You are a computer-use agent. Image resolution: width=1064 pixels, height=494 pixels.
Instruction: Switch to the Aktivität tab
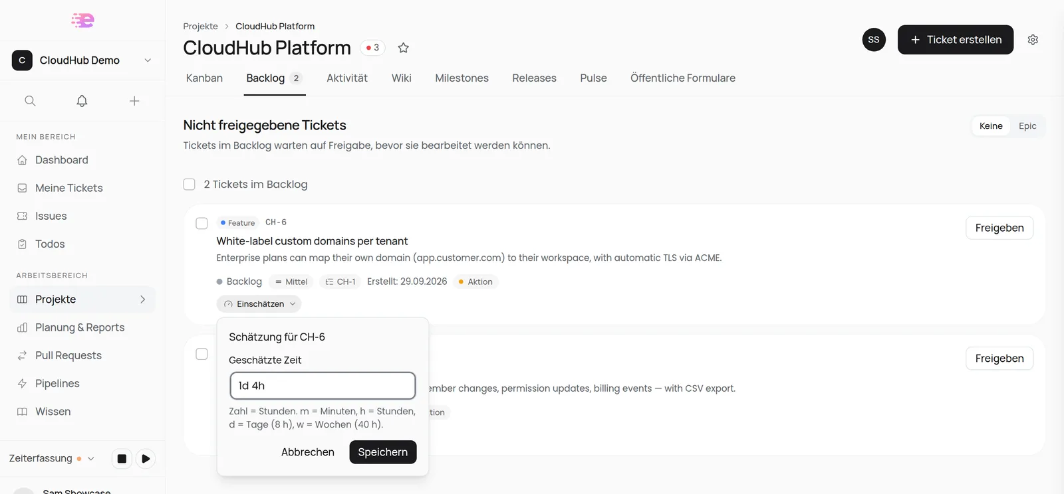[x=347, y=78]
